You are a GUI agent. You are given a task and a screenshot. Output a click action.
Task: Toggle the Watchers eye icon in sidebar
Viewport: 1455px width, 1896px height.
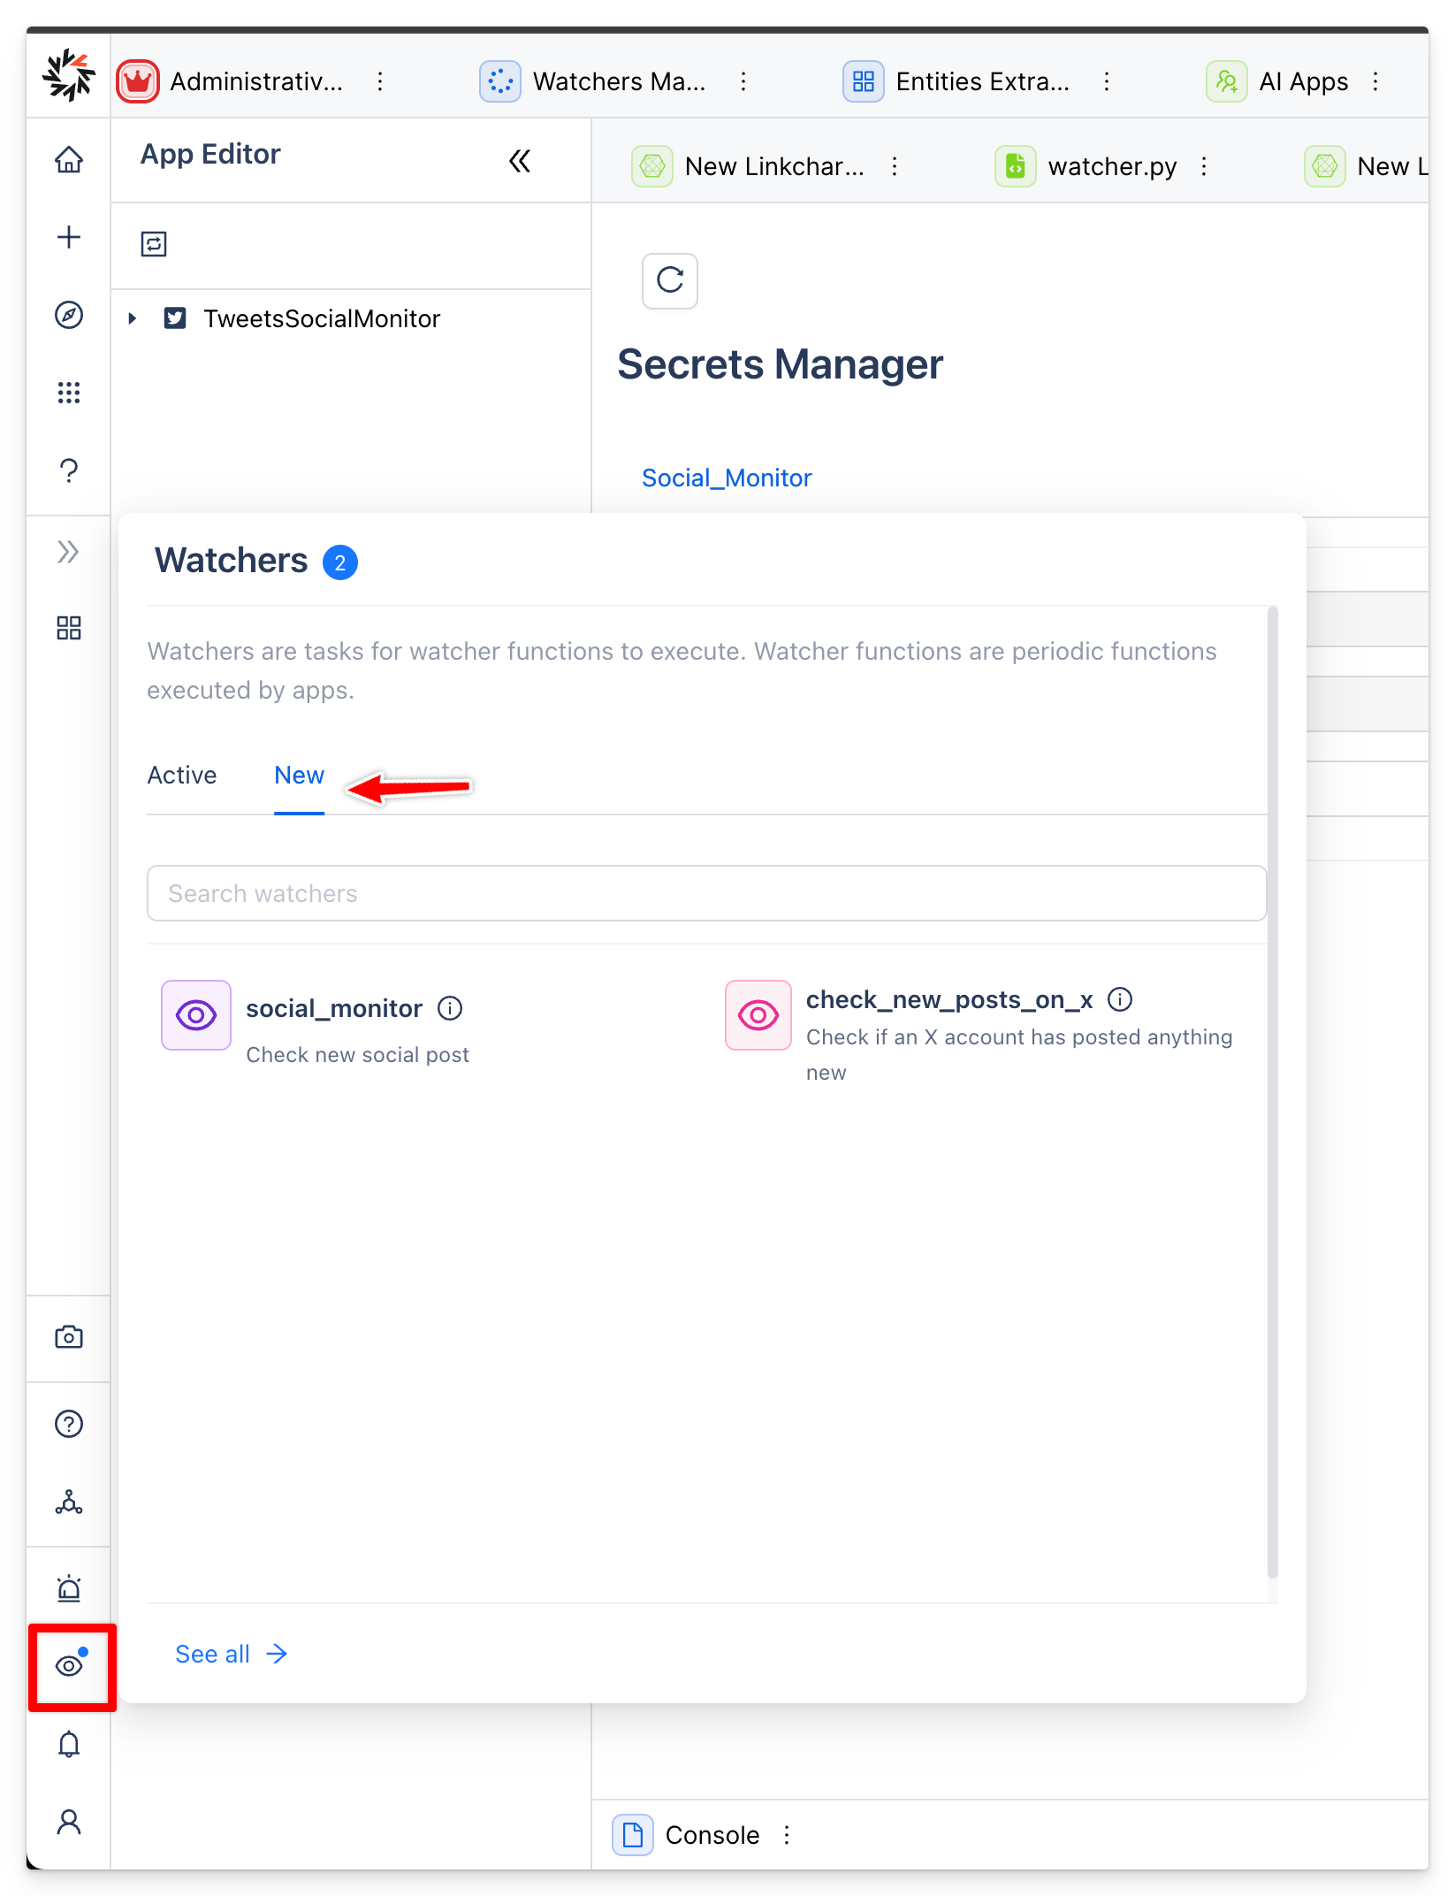(x=71, y=1666)
